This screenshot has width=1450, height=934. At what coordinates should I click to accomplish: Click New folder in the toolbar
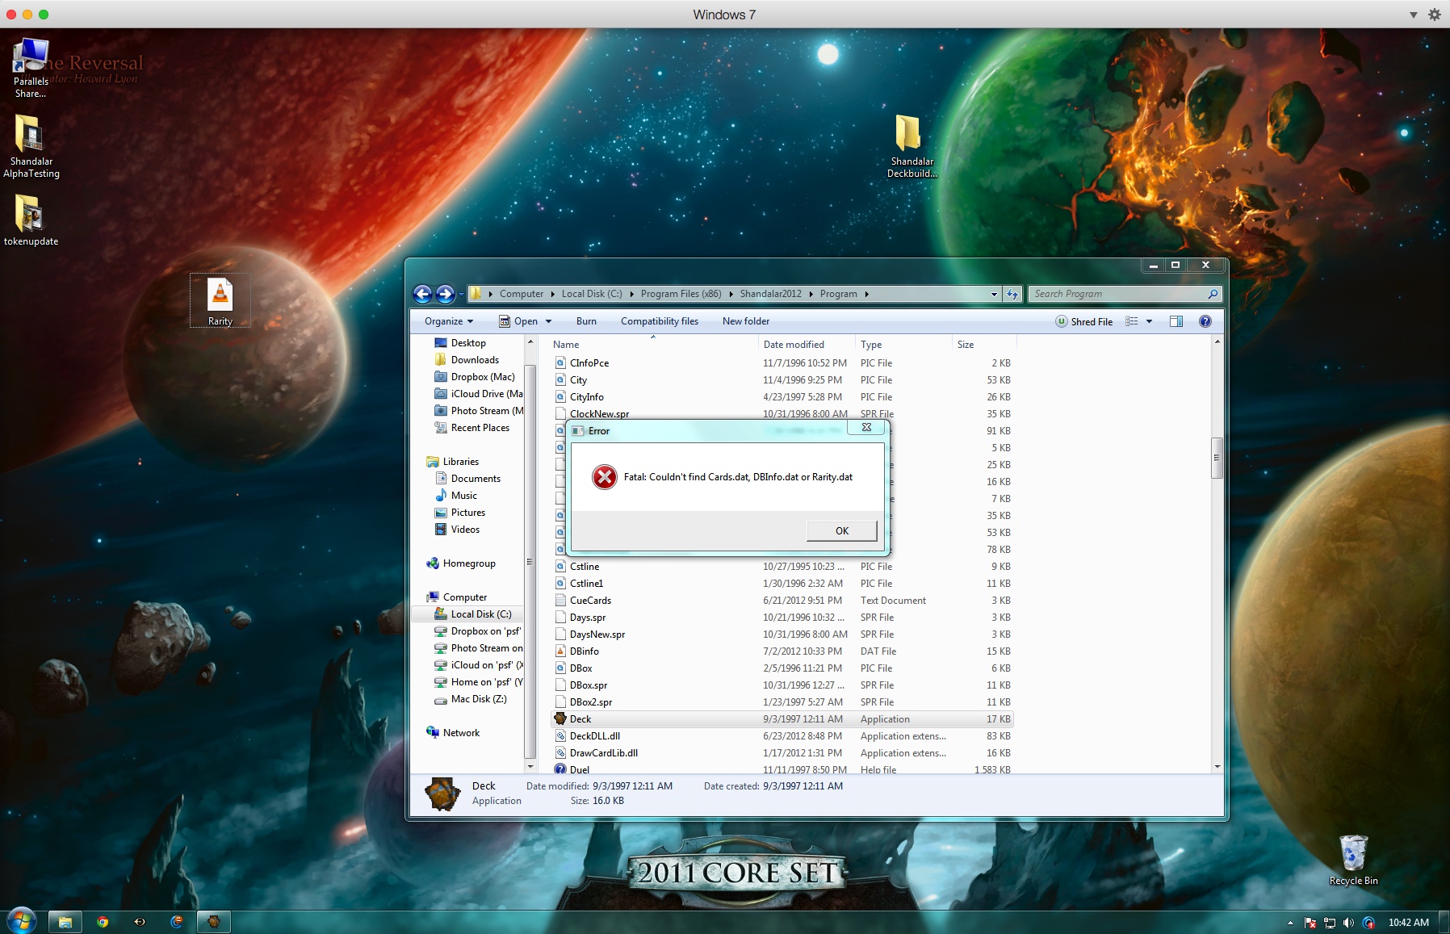click(x=746, y=321)
